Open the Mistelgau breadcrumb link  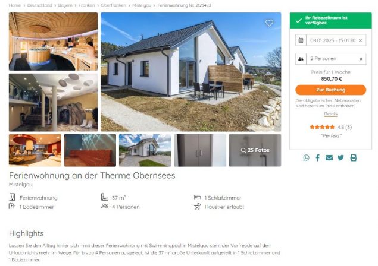[x=142, y=5]
